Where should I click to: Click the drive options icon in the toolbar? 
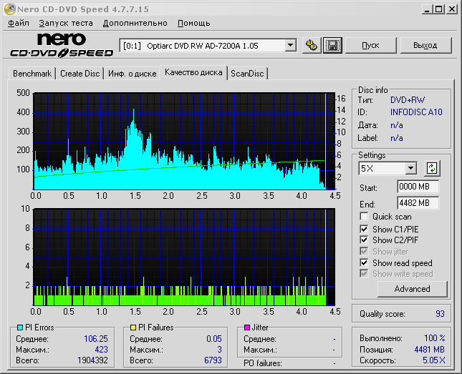click(x=311, y=46)
